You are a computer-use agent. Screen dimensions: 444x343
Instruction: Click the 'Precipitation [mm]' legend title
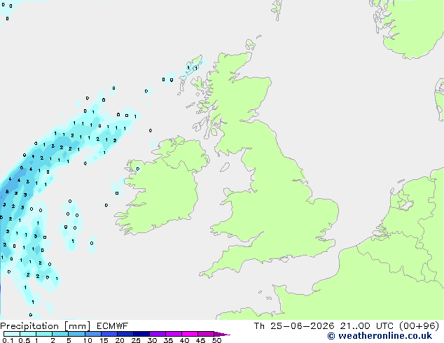click(46, 326)
